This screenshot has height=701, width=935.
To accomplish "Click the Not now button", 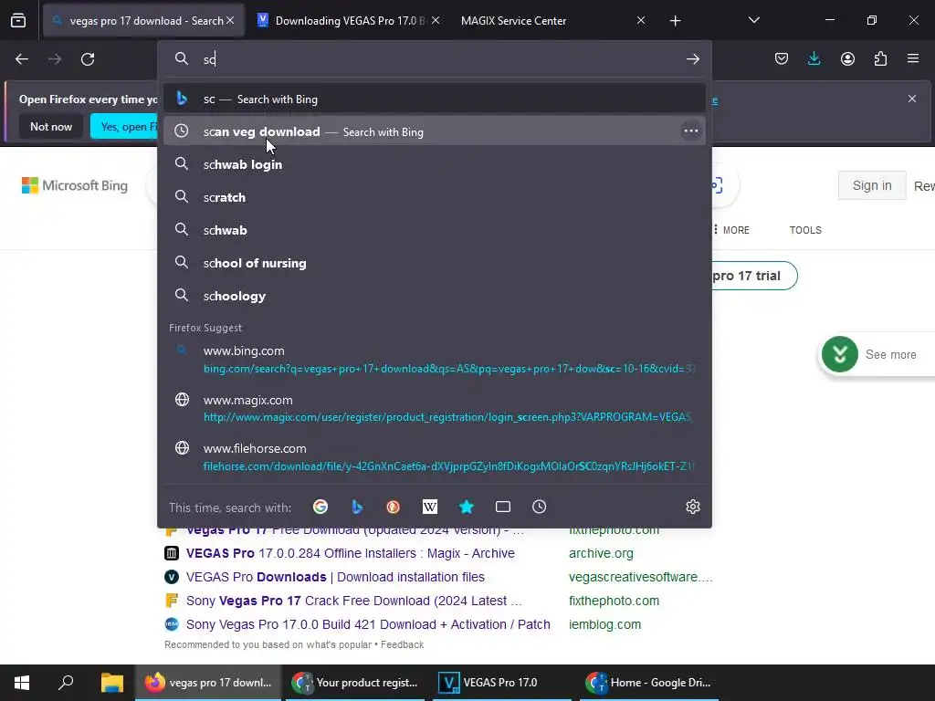I will coord(51,126).
